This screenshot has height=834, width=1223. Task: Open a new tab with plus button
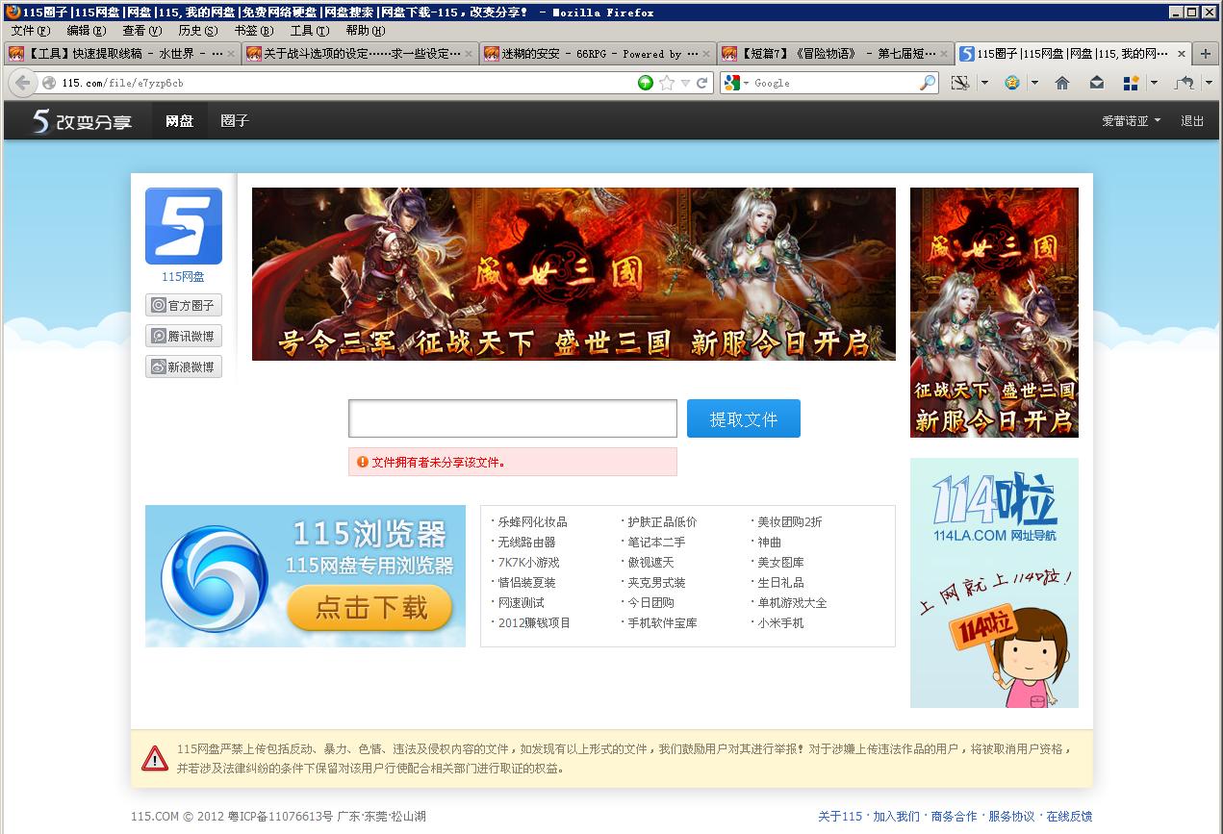(x=1206, y=54)
